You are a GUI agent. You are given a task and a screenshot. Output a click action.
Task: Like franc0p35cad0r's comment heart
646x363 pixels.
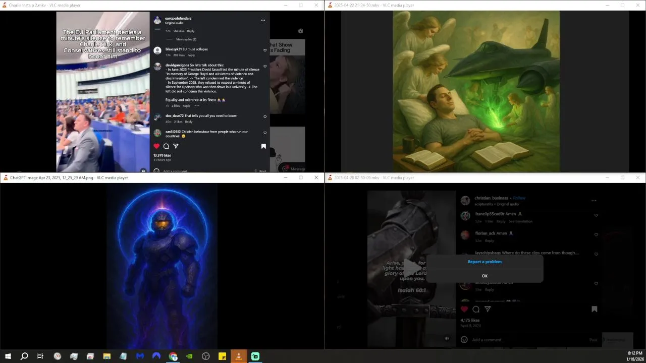(596, 215)
